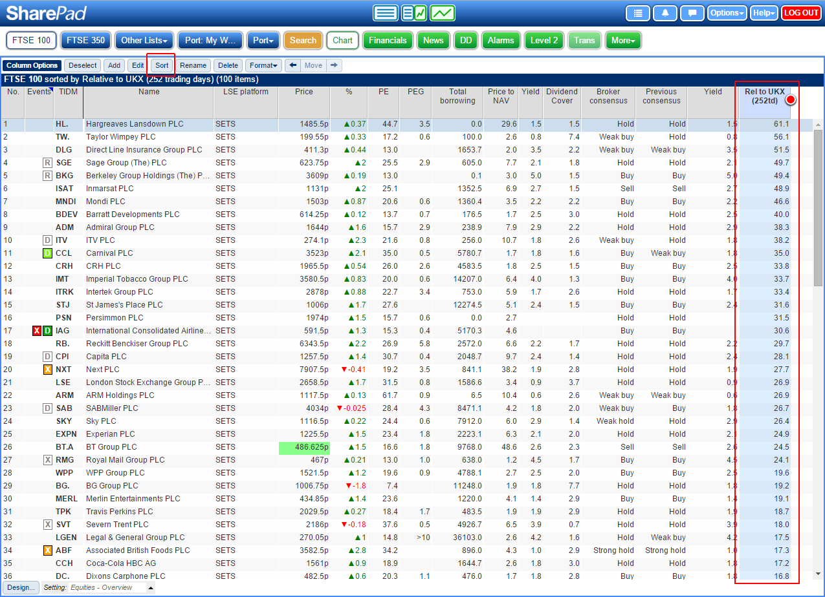The image size is (825, 597).
Task: Switch to the Alarms tab
Action: [501, 40]
